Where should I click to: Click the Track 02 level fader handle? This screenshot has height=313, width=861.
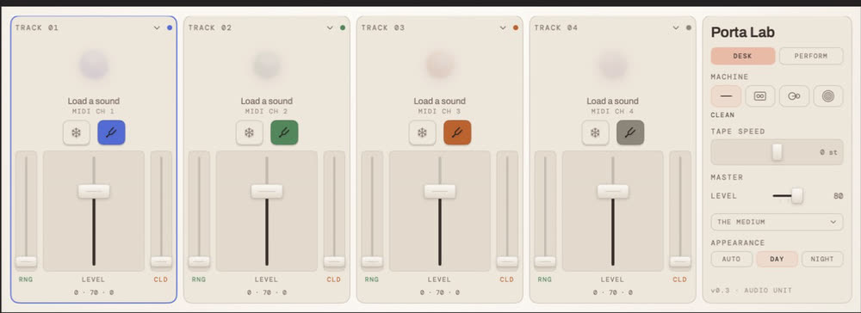(267, 191)
